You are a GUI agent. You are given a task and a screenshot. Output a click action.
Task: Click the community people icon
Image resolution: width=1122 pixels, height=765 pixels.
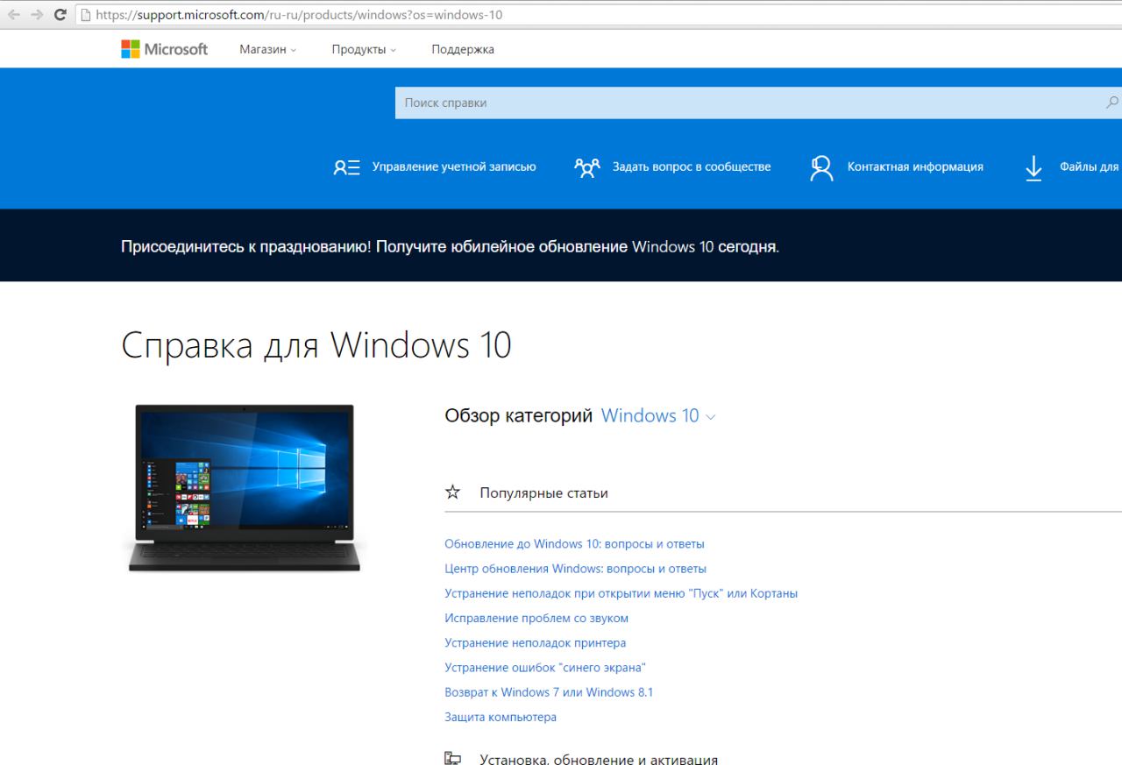click(587, 167)
